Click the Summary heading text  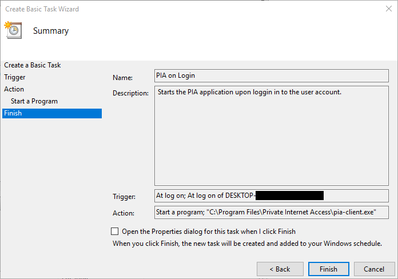pyautogui.click(x=51, y=31)
